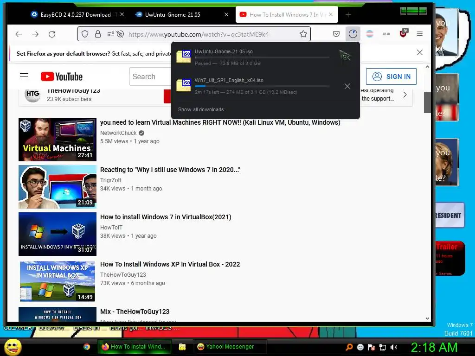Viewport: 475px width, 356px height.
Task: Click the Win7_Ult_SP1 iso file icon
Action: pyautogui.click(x=184, y=85)
